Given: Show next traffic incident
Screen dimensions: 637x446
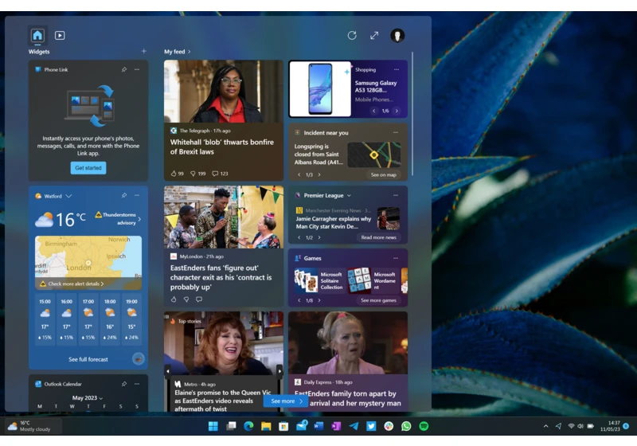Looking at the screenshot, I should point(319,174).
